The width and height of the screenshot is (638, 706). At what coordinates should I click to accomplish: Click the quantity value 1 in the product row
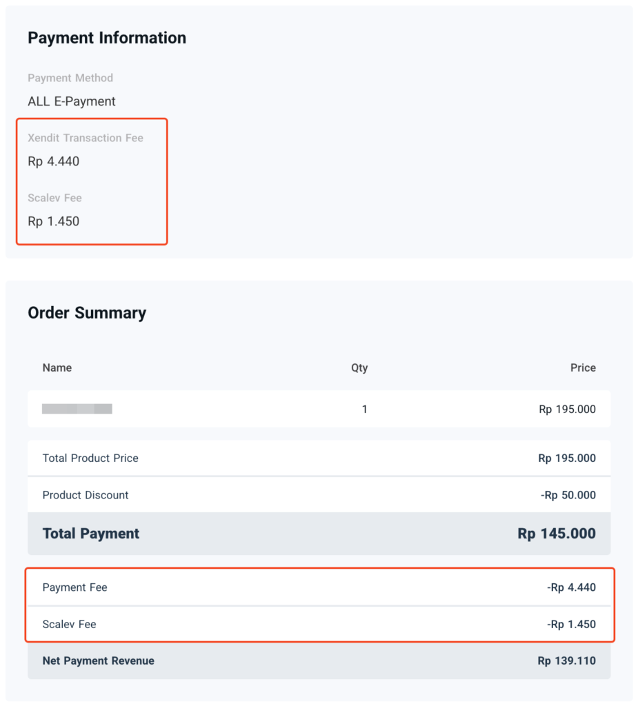(364, 408)
